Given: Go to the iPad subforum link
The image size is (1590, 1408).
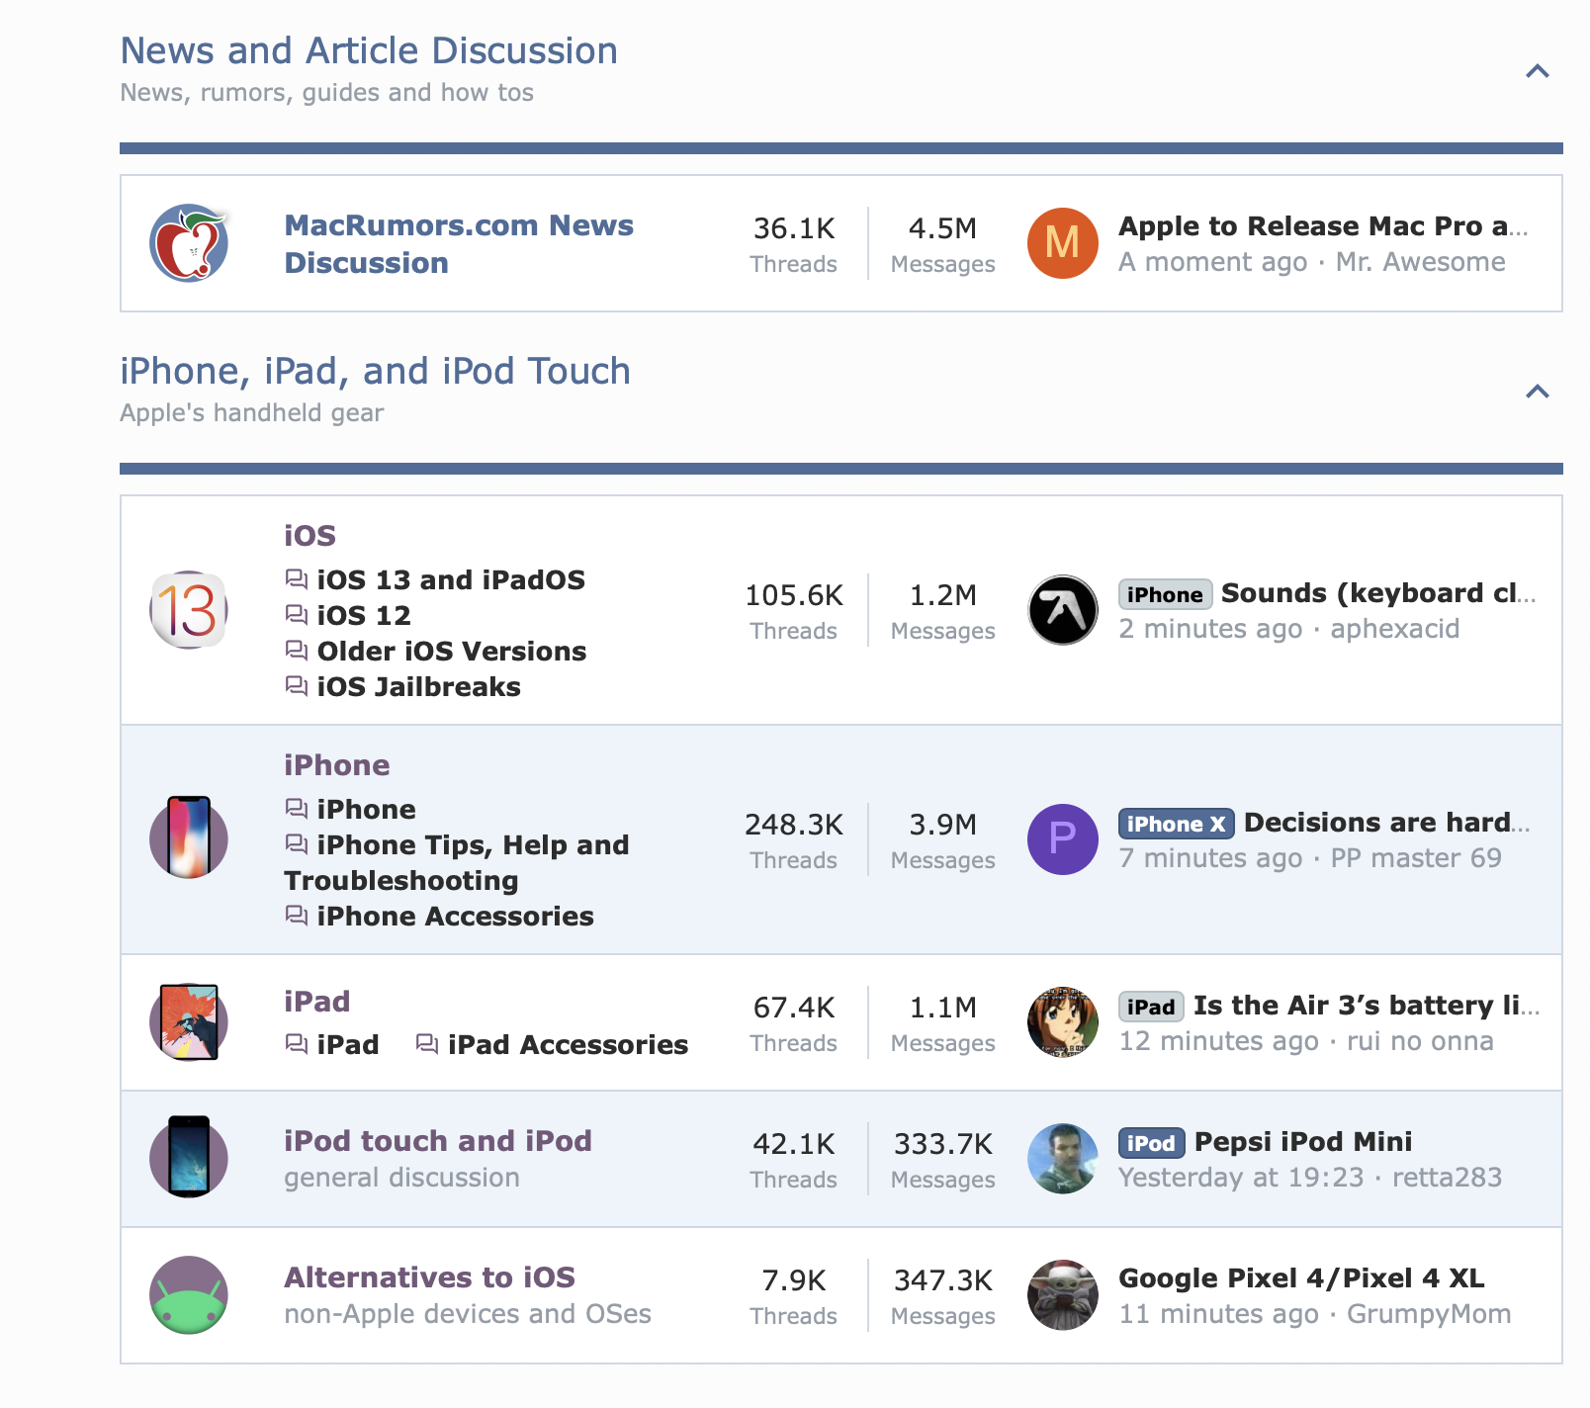Looking at the screenshot, I should [x=348, y=1044].
